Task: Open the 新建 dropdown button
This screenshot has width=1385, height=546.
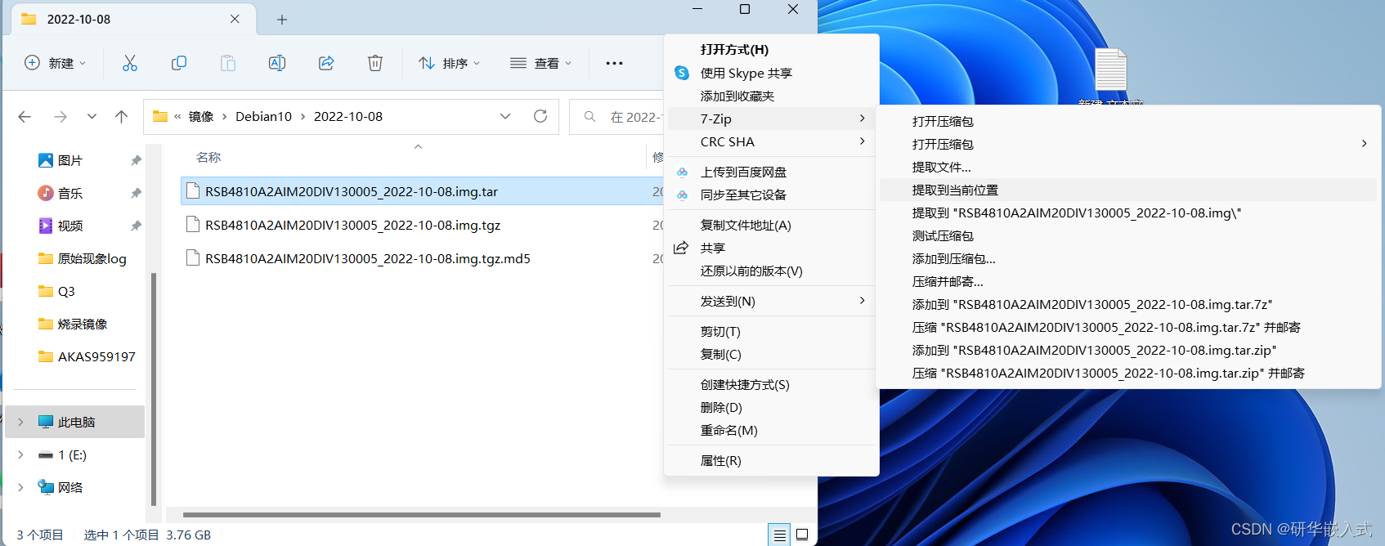Action: point(56,63)
